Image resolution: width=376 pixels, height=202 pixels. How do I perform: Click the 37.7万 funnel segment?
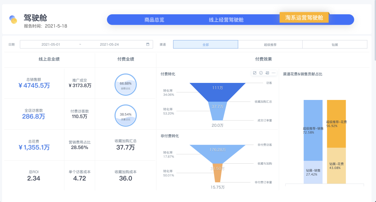point(218,111)
